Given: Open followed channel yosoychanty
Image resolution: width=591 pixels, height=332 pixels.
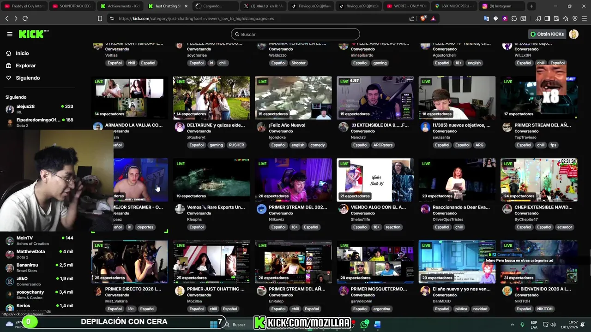Looking at the screenshot, I should point(39,295).
